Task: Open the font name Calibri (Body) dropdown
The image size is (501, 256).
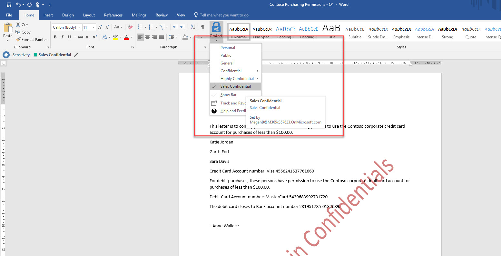Action: (x=67, y=27)
